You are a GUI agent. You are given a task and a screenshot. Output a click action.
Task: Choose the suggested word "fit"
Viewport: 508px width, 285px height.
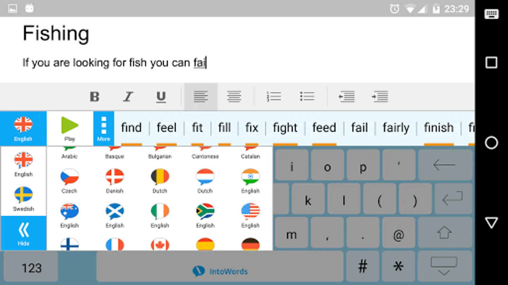pyautogui.click(x=197, y=128)
